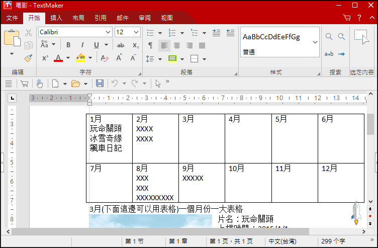Screen dimensions: 378x248
Task: Click the Cut scissors icon
Action: (29, 33)
